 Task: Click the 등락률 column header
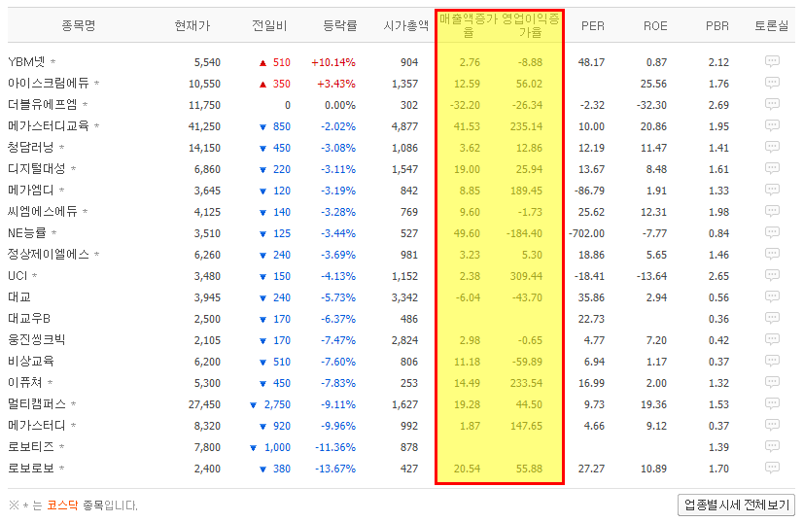339,25
